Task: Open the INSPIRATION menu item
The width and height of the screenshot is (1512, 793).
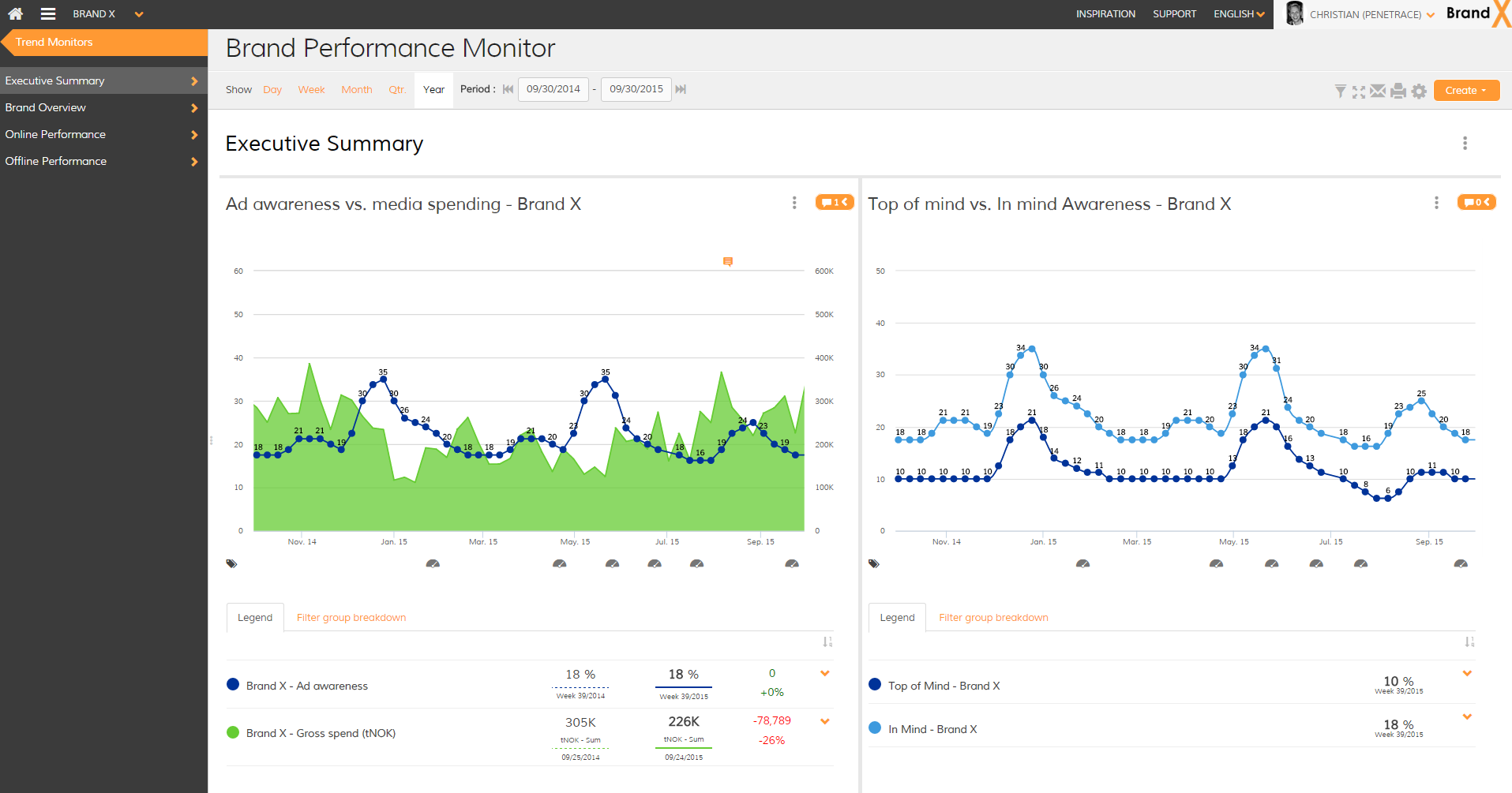Action: (x=1105, y=14)
